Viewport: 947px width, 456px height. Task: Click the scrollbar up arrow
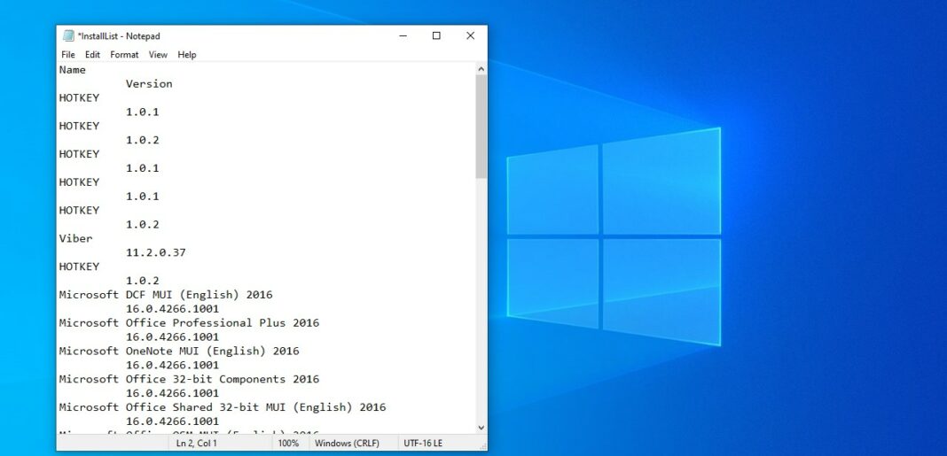481,69
